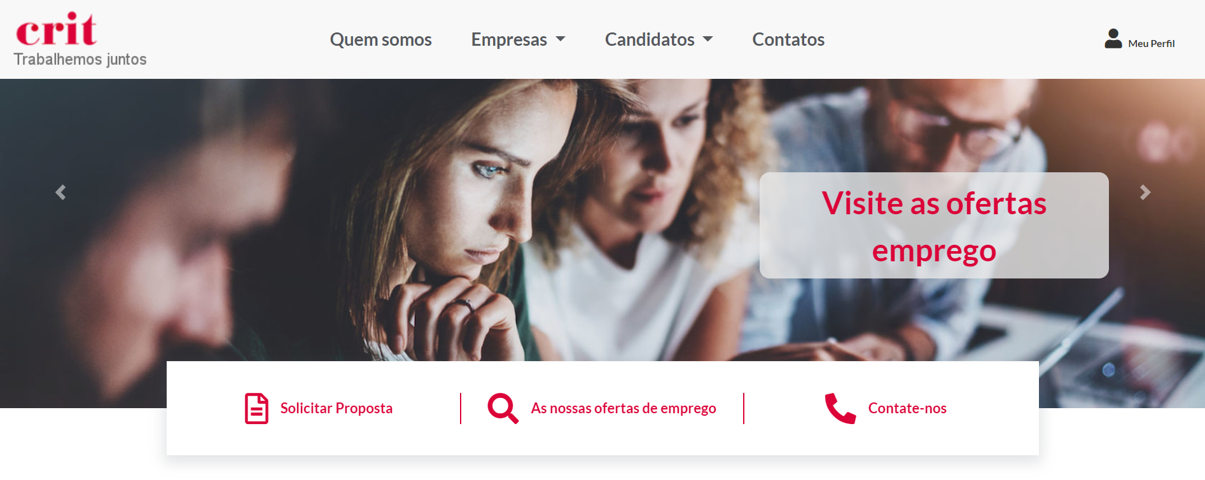
Task: Open As nossas ofertas de emprego link
Action: pos(623,408)
